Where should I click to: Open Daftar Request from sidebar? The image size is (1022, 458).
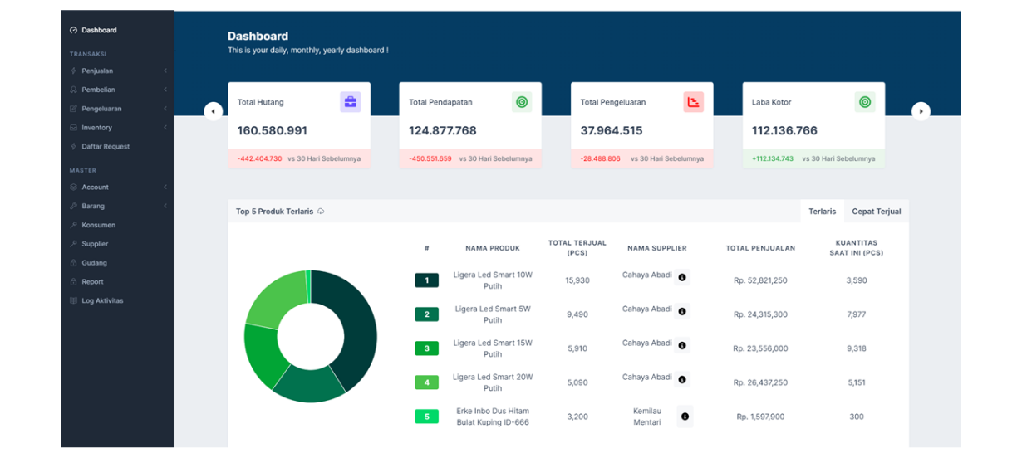click(106, 147)
